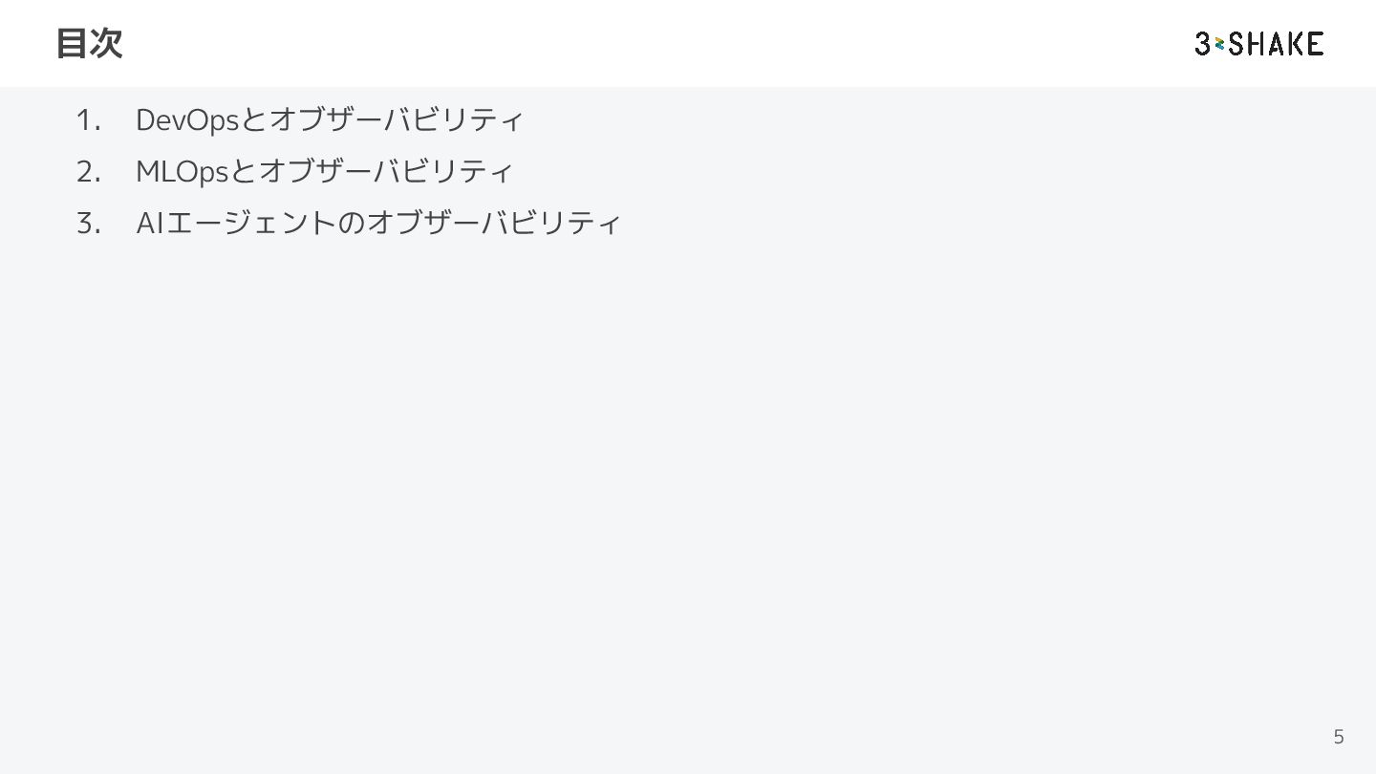This screenshot has width=1376, height=774.
Task: Click the character 次 in the title
Action: pyautogui.click(x=106, y=43)
